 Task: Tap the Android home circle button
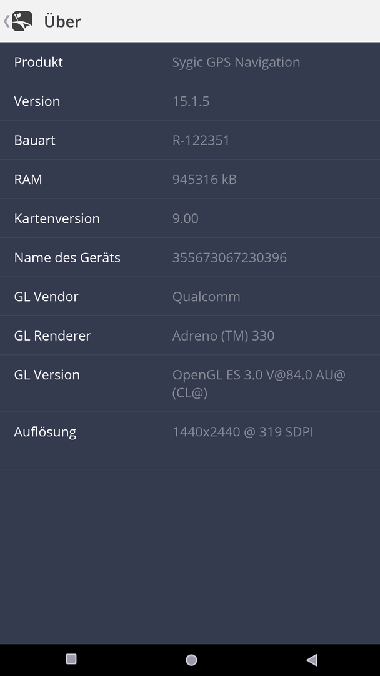tap(191, 660)
